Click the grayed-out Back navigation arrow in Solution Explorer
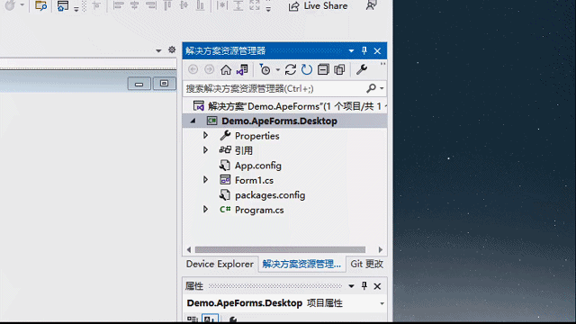Viewport: 576px width, 324px height. point(193,69)
